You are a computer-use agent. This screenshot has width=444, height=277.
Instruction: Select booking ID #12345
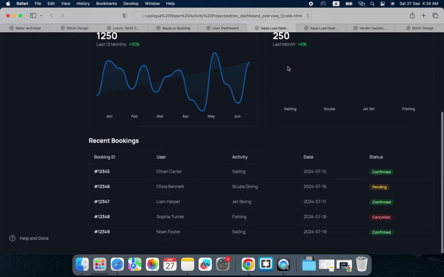point(102,172)
